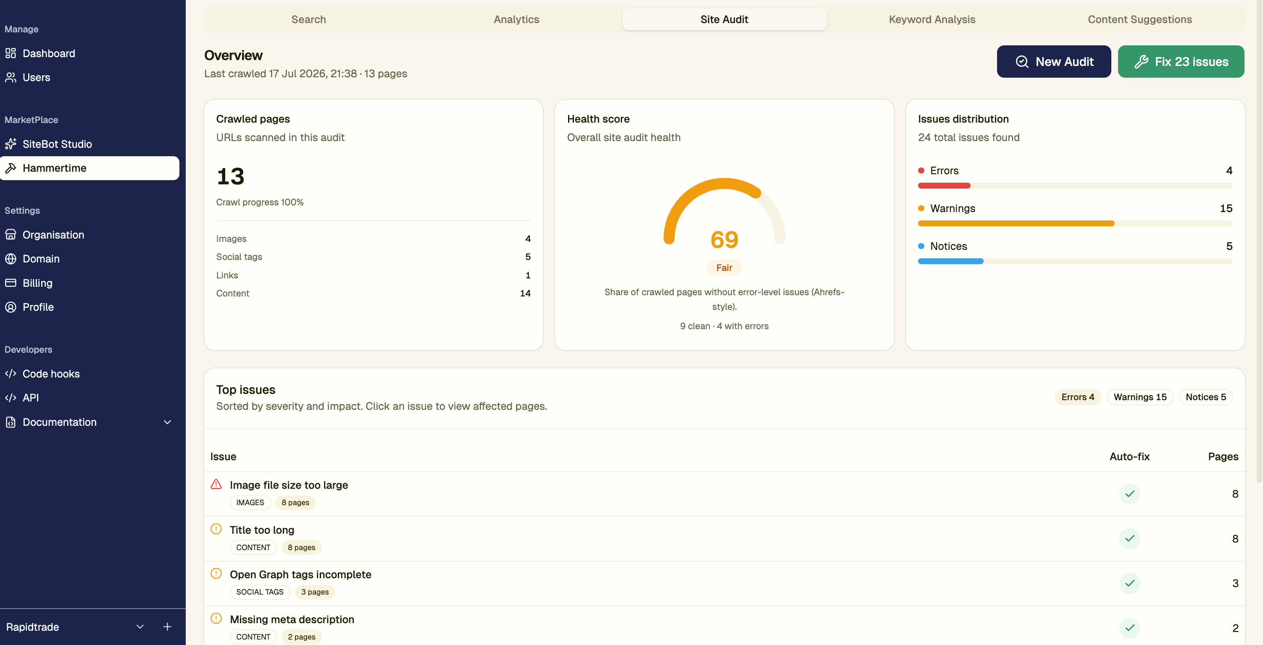Click the magnifier icon in New Audit button
The image size is (1263, 645).
[x=1022, y=62]
